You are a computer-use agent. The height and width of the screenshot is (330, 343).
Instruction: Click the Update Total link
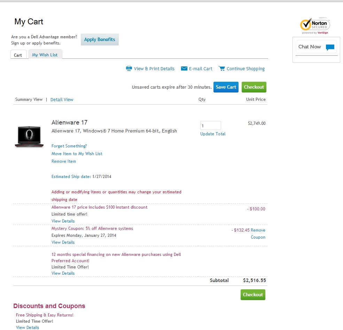pyautogui.click(x=213, y=134)
